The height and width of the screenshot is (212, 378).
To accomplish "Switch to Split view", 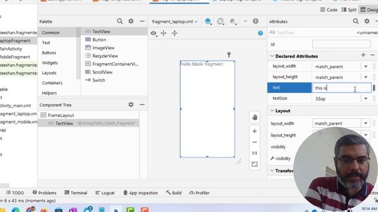I will [x=349, y=10].
